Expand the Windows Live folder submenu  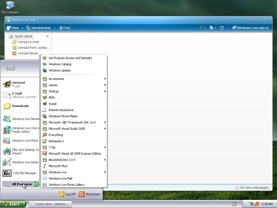(x=74, y=172)
